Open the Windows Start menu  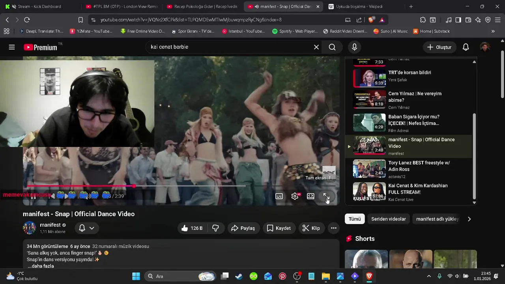136,276
